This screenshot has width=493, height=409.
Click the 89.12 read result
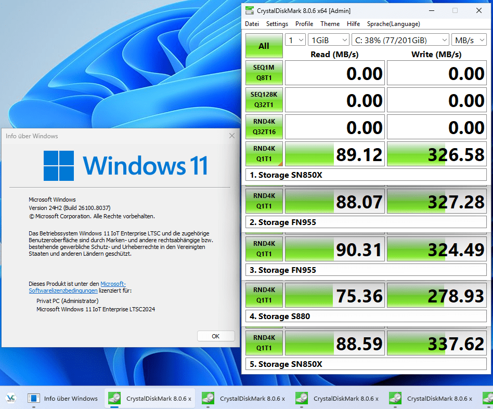click(335, 154)
